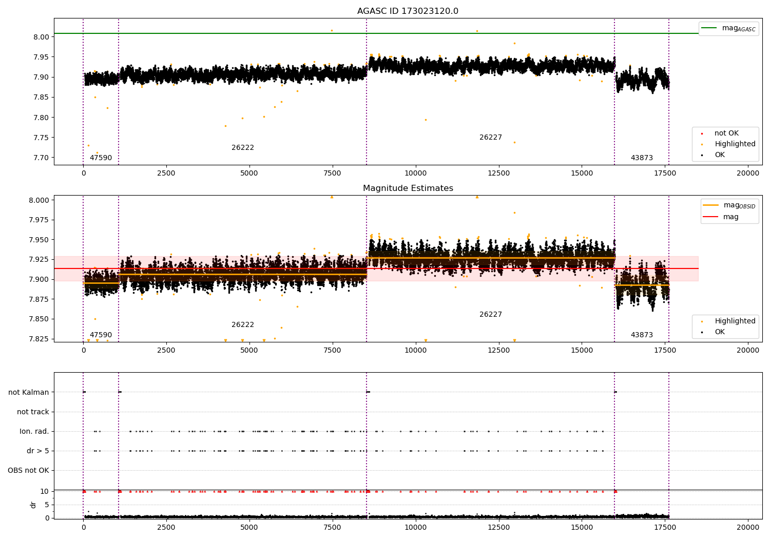Viewport: 770px width, 539px height.
Task: Click the 7.875 y-axis tick in the middle plot
Action: pyautogui.click(x=39, y=299)
